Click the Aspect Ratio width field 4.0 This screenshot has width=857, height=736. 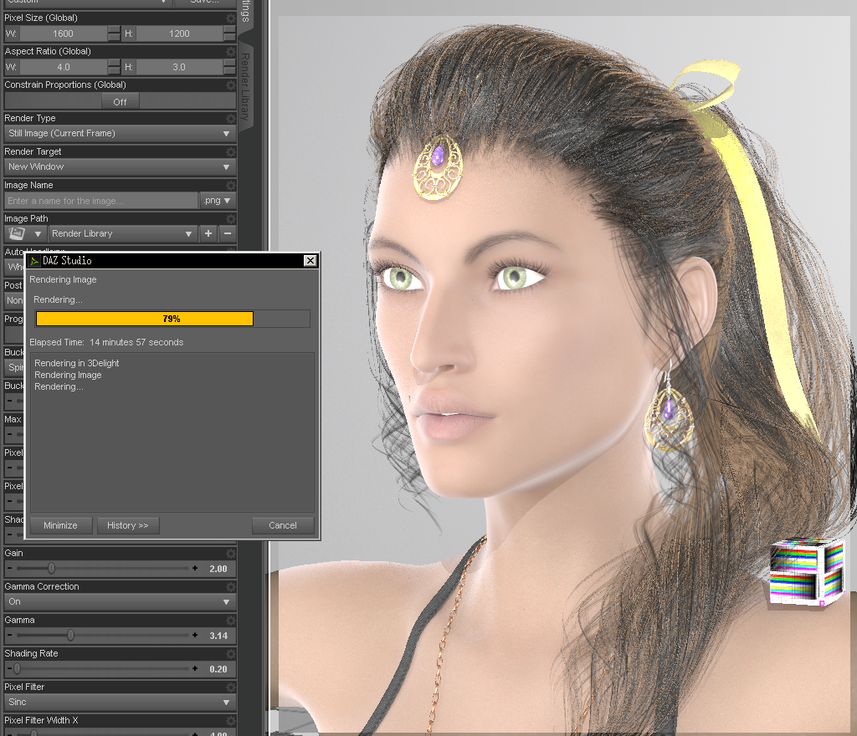click(x=64, y=67)
